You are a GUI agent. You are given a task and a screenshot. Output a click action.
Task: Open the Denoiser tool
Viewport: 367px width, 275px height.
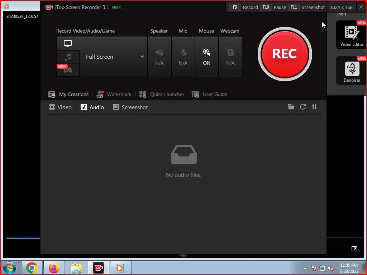click(x=352, y=71)
